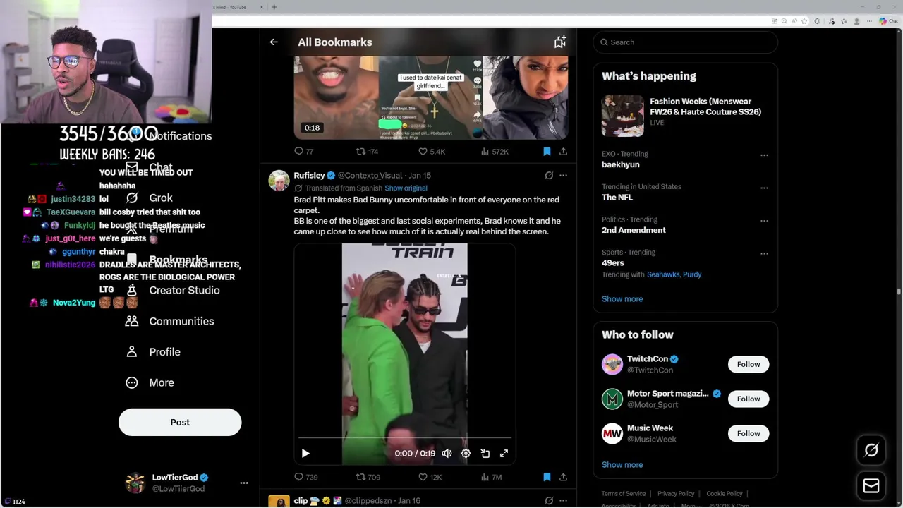Open floating Grok button at bottom right

(x=871, y=450)
